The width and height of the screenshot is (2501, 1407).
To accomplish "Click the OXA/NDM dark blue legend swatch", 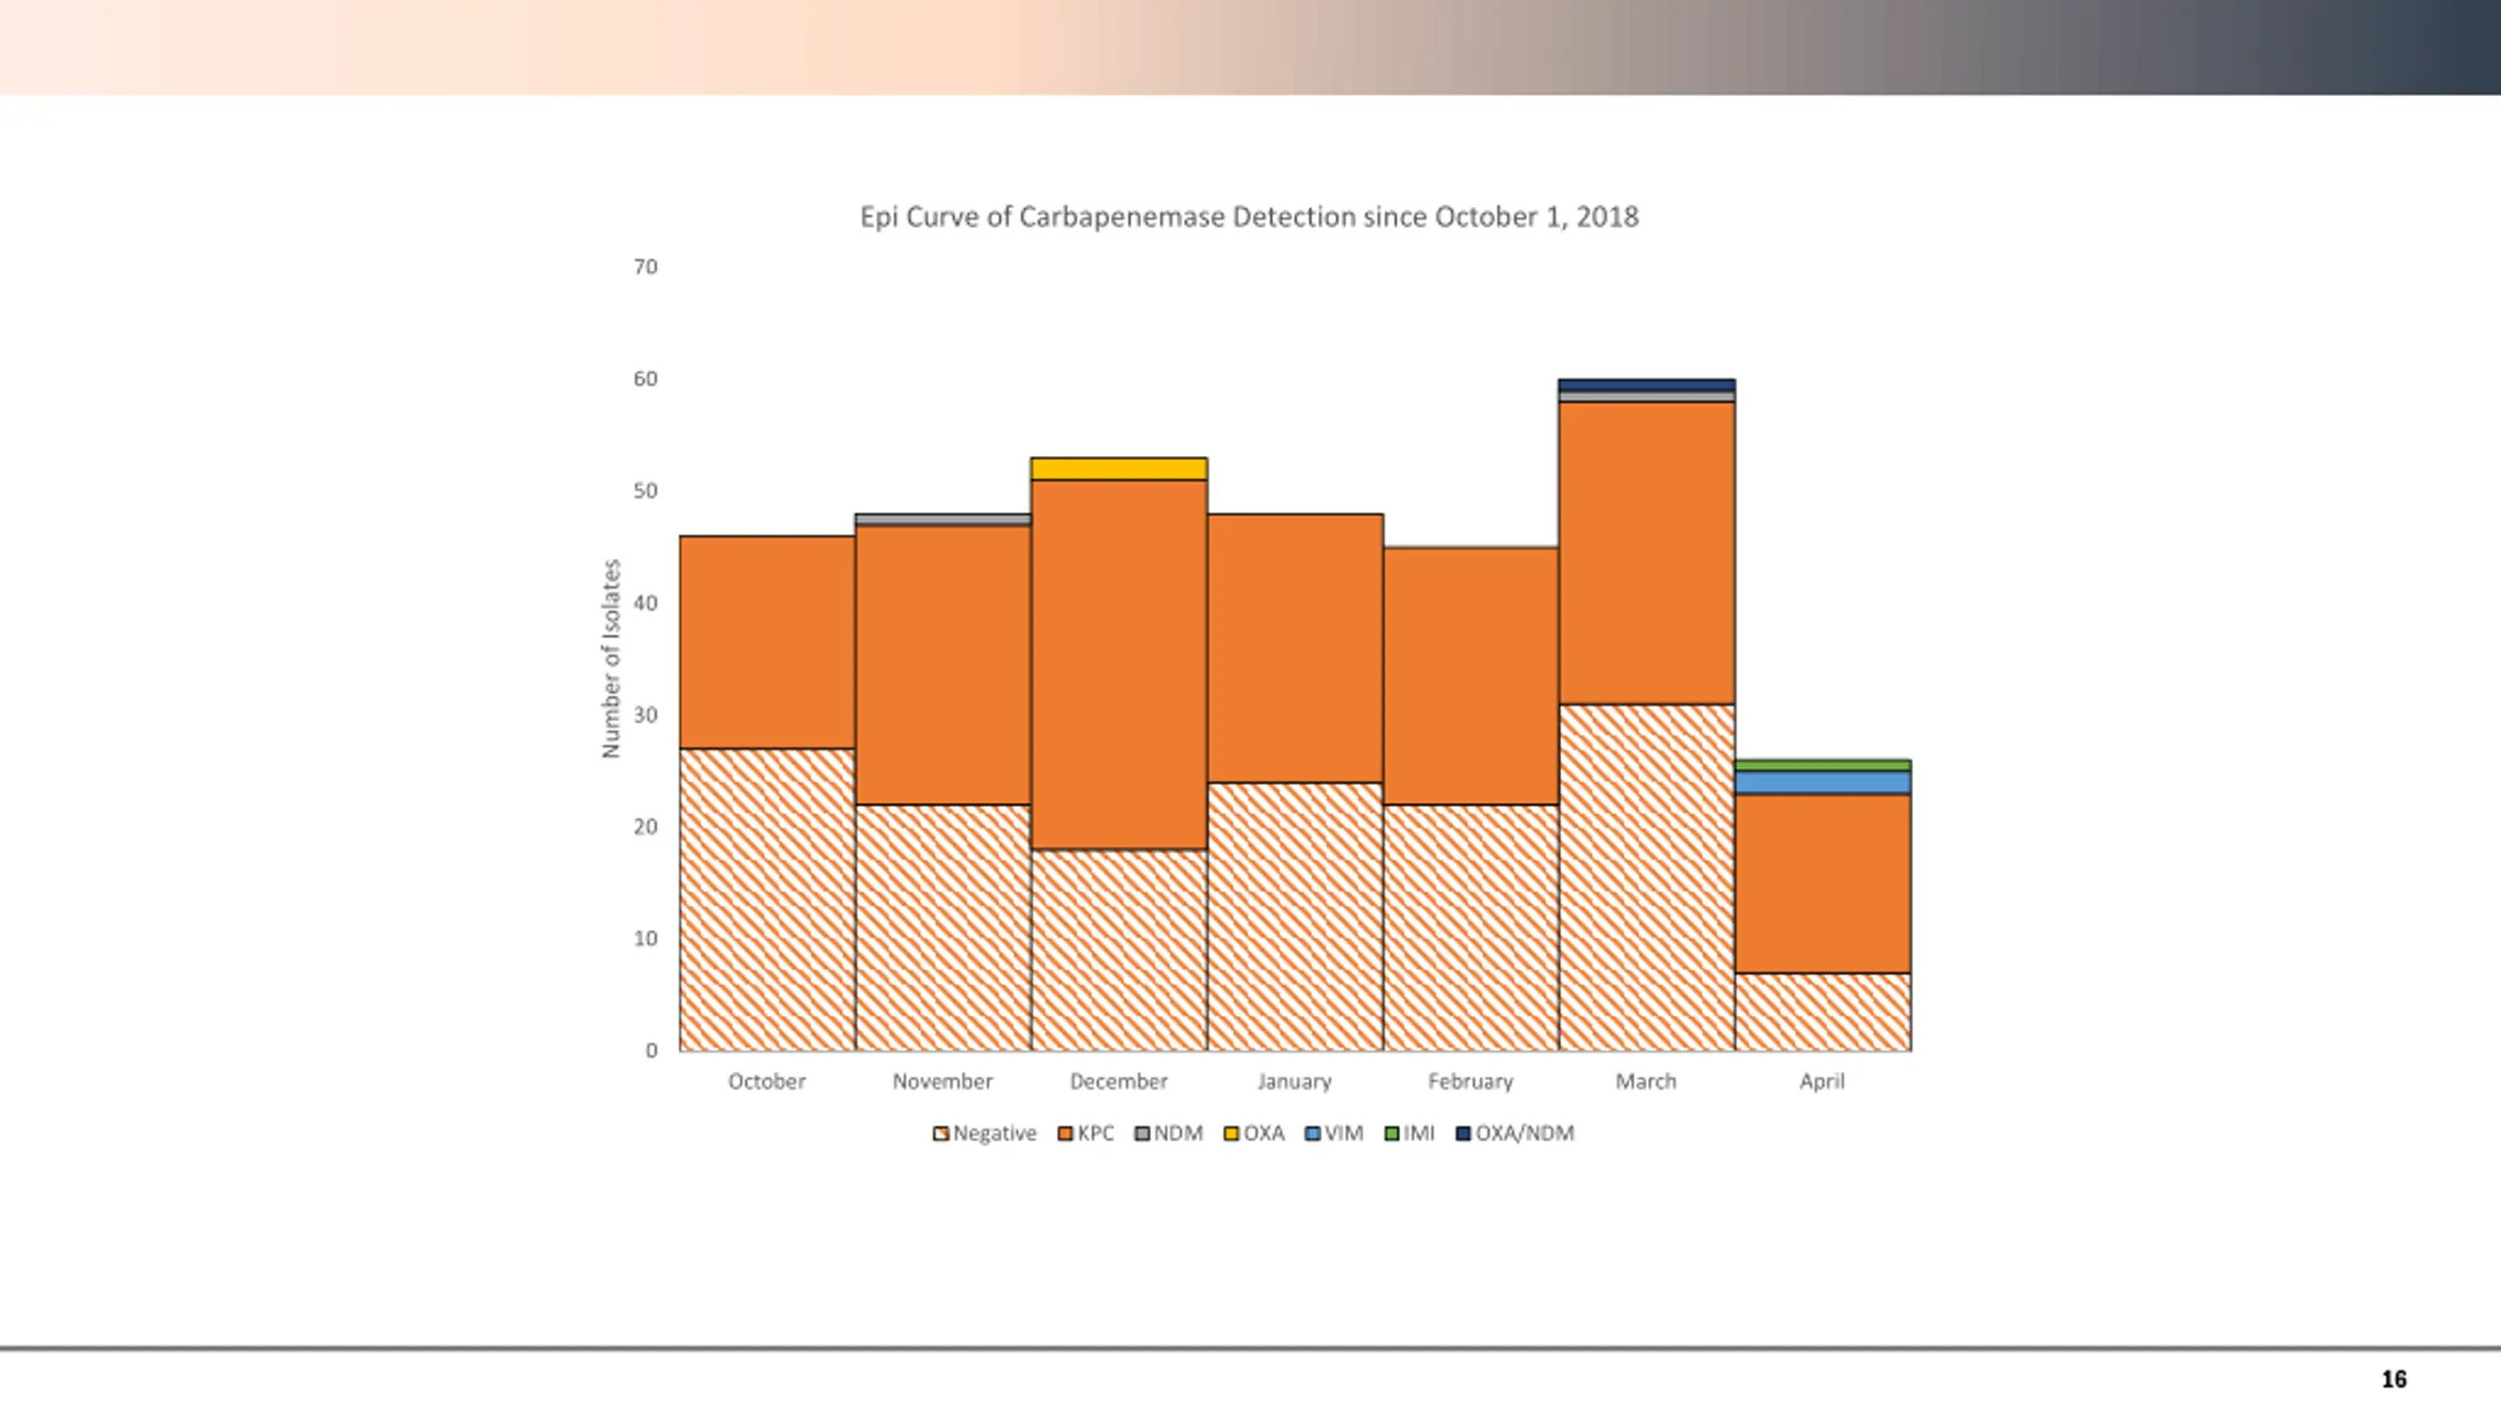I will pyautogui.click(x=1463, y=1134).
